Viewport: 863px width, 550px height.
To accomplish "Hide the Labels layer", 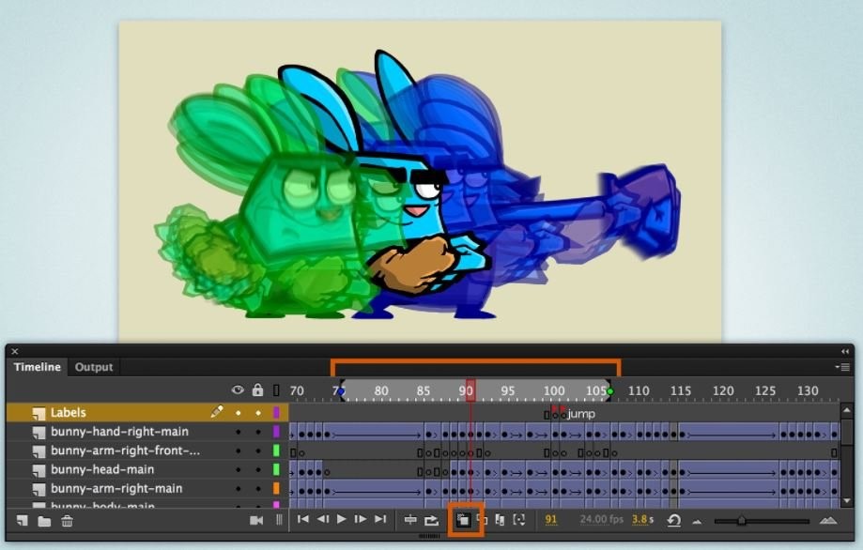I will pyautogui.click(x=239, y=413).
